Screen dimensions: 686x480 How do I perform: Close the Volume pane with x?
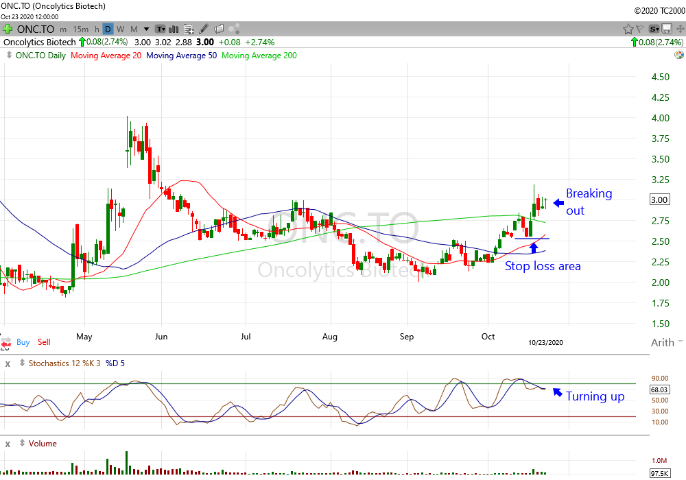point(8,444)
